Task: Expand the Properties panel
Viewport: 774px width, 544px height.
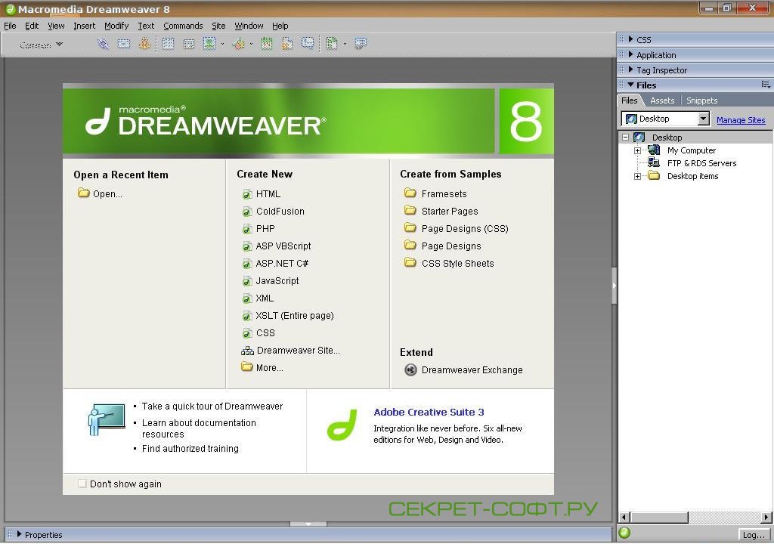Action: click(x=19, y=534)
